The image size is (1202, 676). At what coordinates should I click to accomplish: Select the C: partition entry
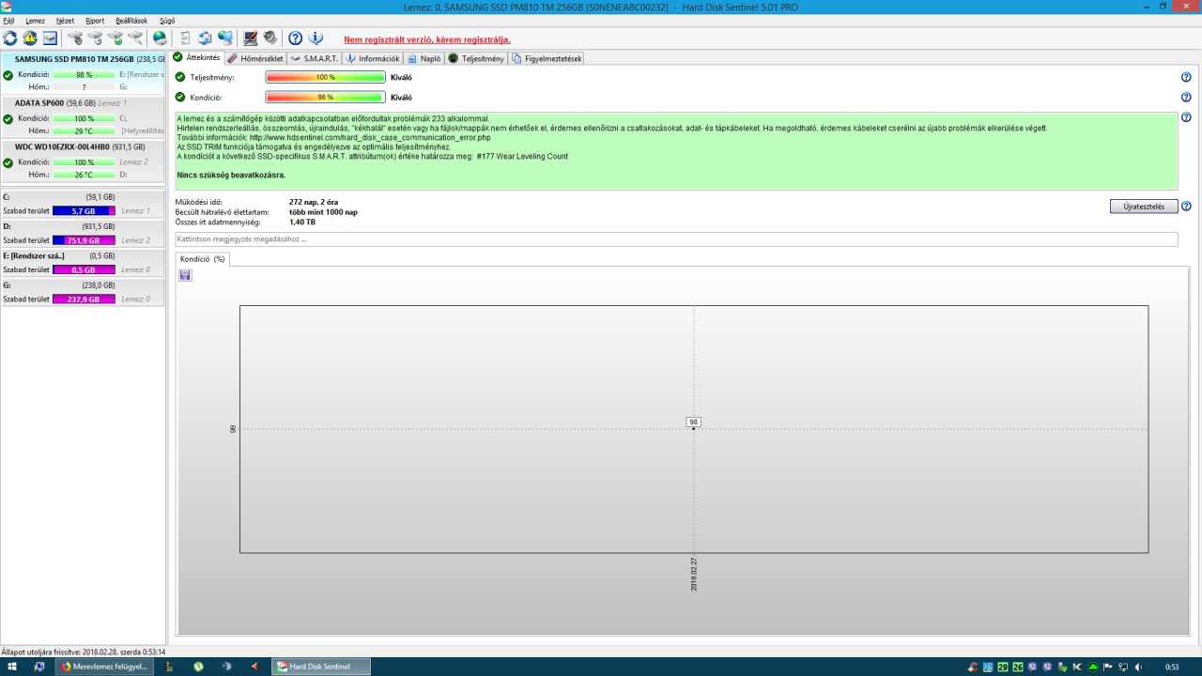83,204
